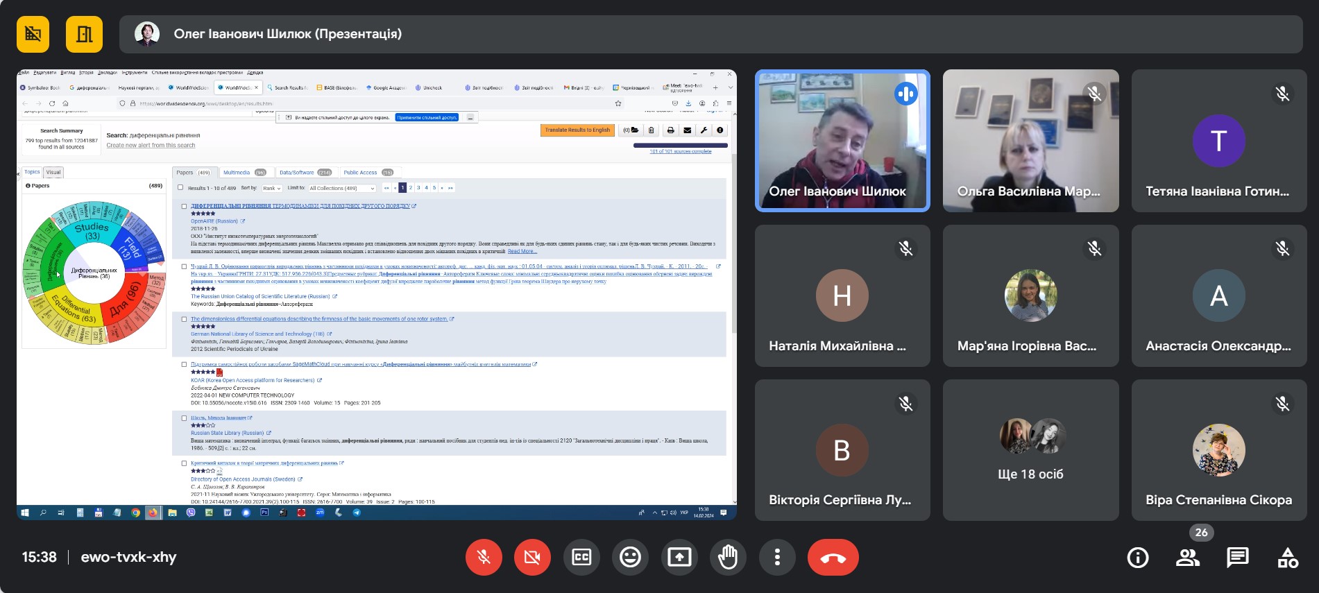Go to the next results page arrow
1319x593 pixels.
442,188
